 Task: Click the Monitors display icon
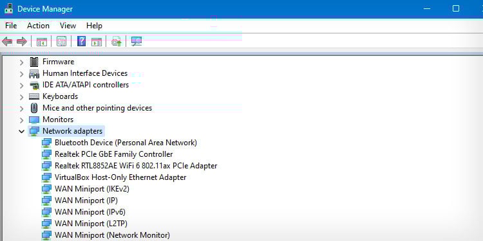pos(34,120)
